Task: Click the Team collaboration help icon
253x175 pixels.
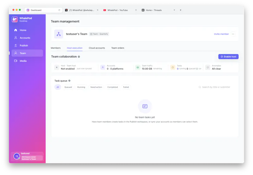Action: pyautogui.click(x=79, y=57)
